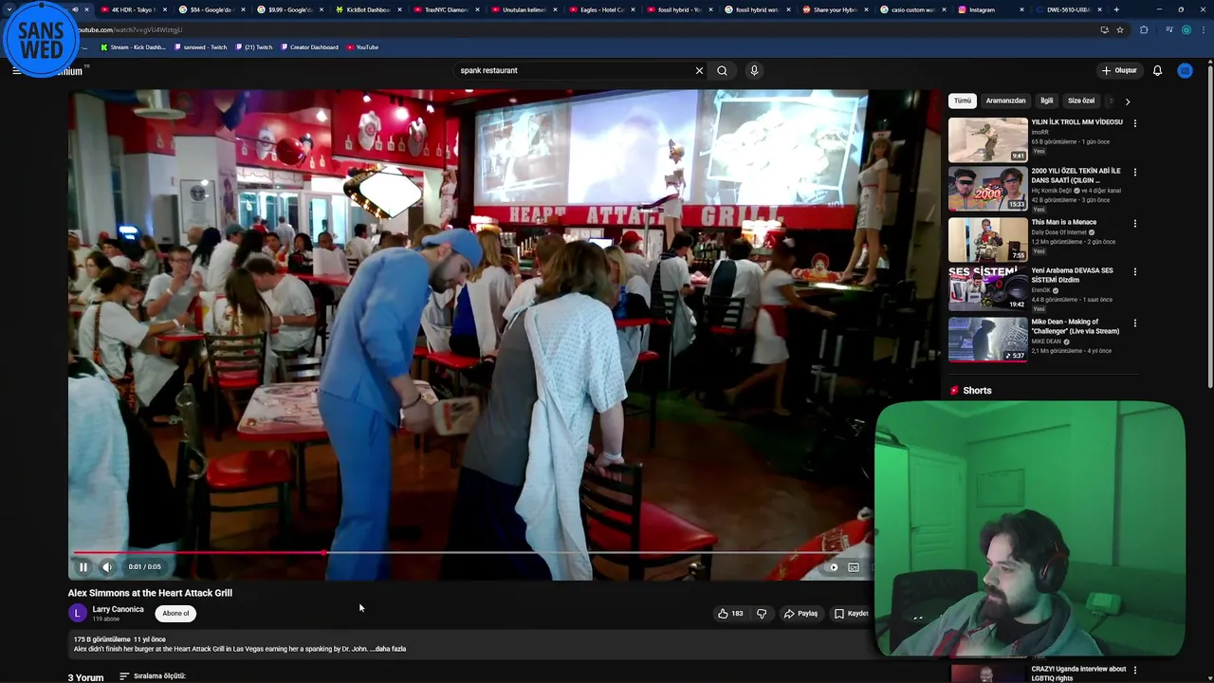Open Larry Canonica channel avatar
Screen dimensions: 1214x683
coord(77,614)
